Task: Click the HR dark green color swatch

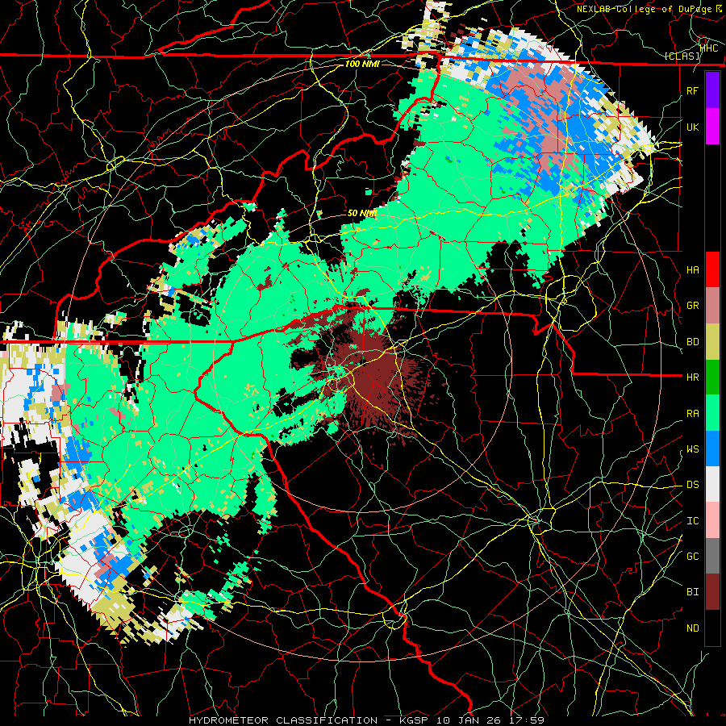Action: click(x=712, y=378)
